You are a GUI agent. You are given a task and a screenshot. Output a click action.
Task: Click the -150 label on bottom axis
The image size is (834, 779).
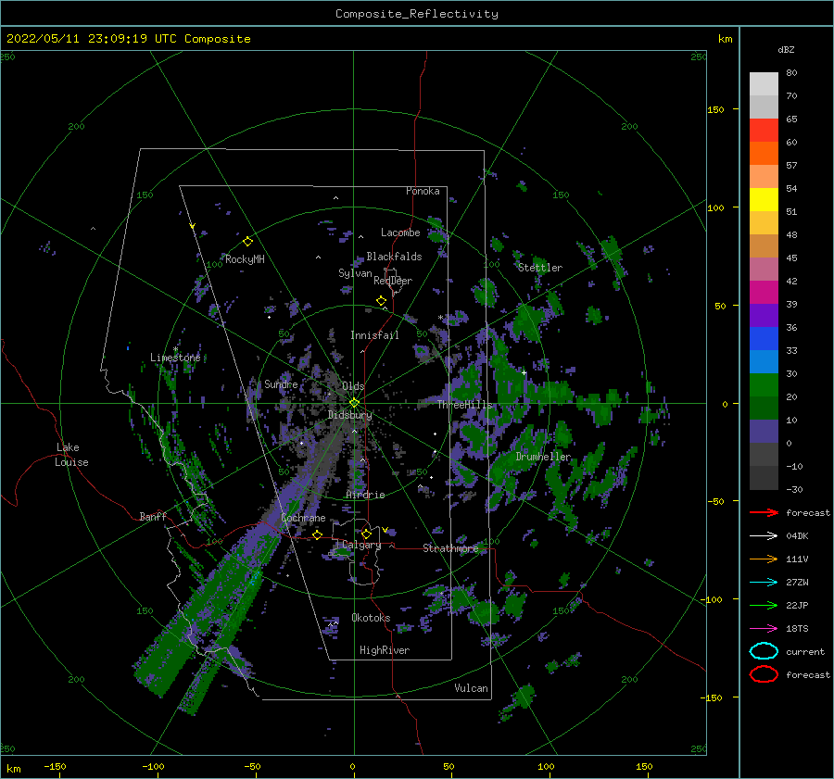pos(55,766)
